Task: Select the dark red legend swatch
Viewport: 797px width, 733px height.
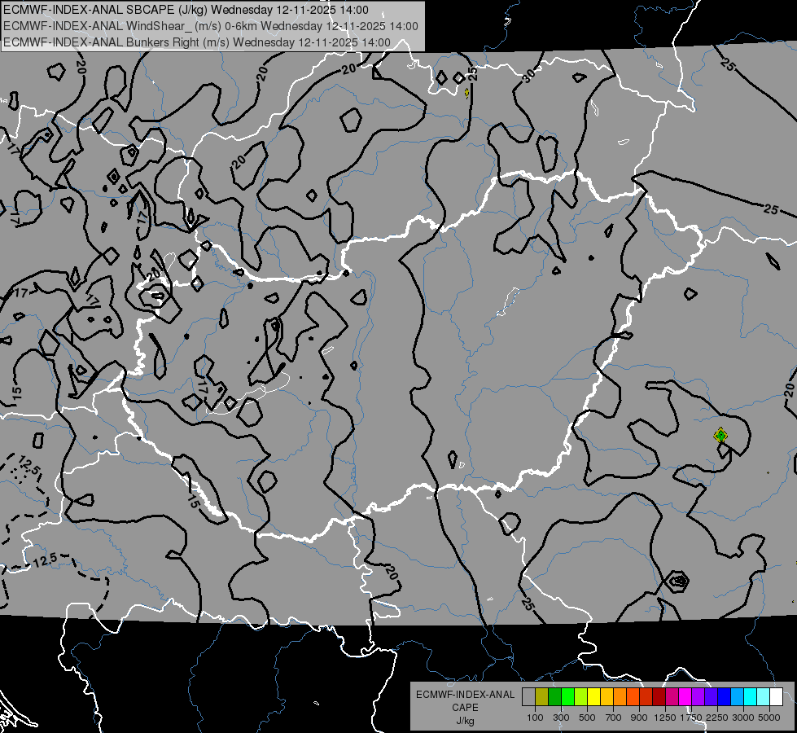Action: [x=659, y=697]
